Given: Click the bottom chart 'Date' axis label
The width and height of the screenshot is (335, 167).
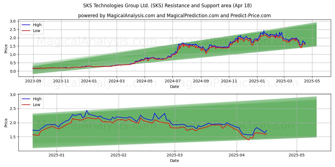Looking at the screenshot, I should (x=174, y=161).
